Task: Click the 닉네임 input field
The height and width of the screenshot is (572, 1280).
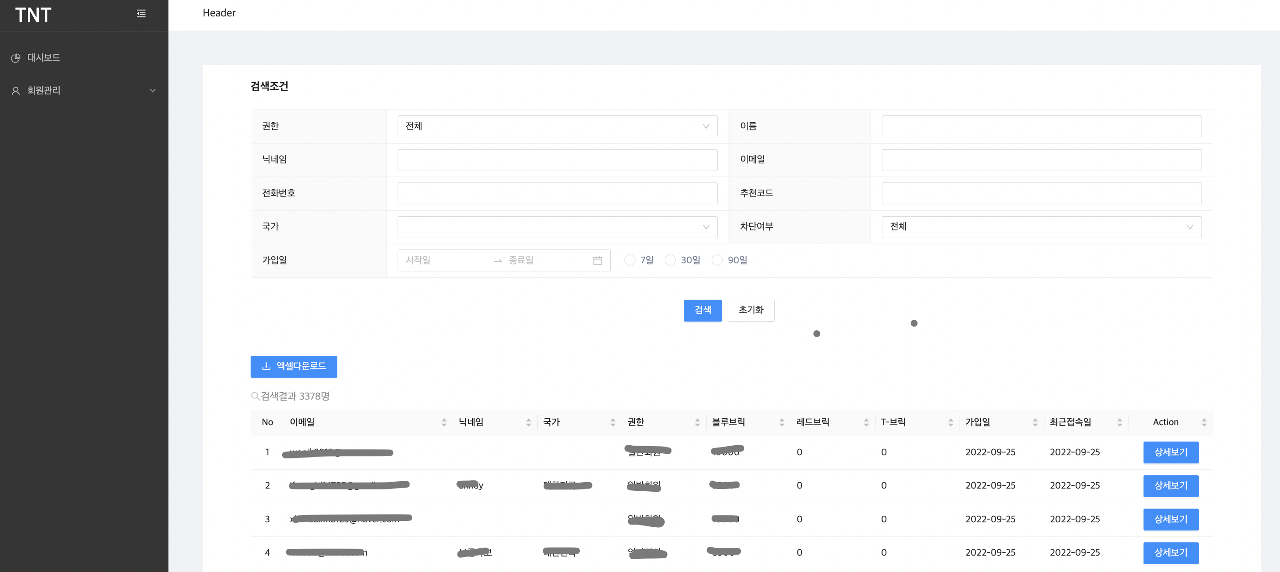Action: point(556,159)
